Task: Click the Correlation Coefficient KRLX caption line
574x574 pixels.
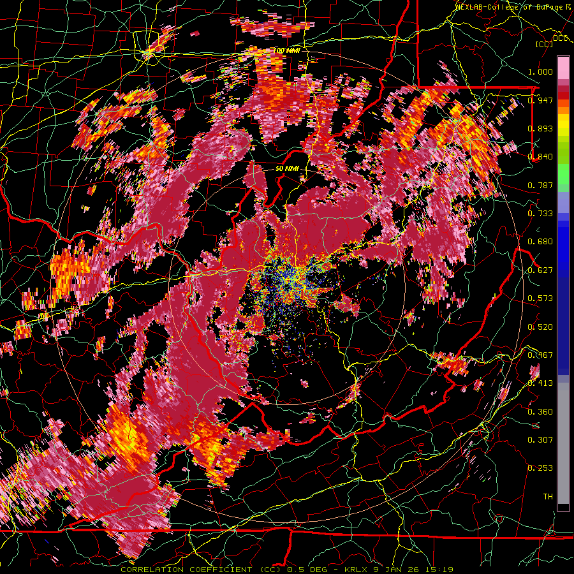Action: click(x=287, y=570)
